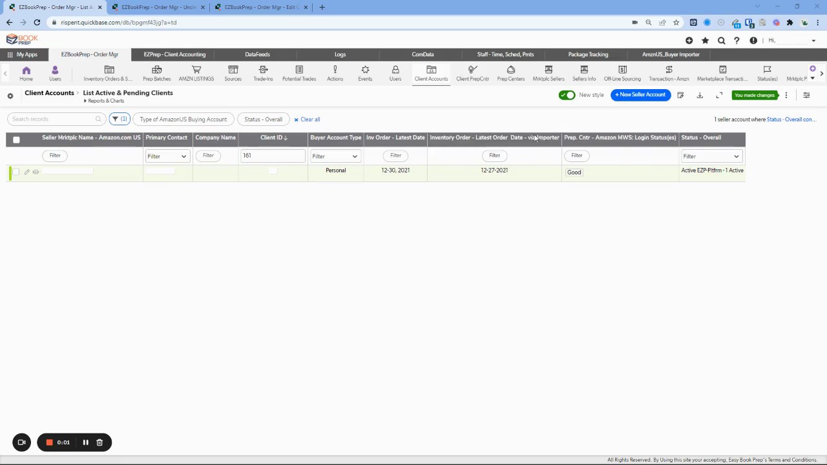Stop the screen recording
The height and width of the screenshot is (465, 827).
tap(49, 442)
